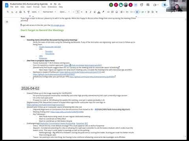The image size is (189, 141).
Task: Open the Edit menu
Action: click(x=17, y=7)
